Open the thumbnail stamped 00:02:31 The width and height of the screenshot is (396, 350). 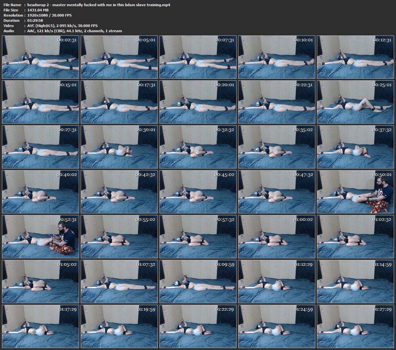[x=41, y=57]
